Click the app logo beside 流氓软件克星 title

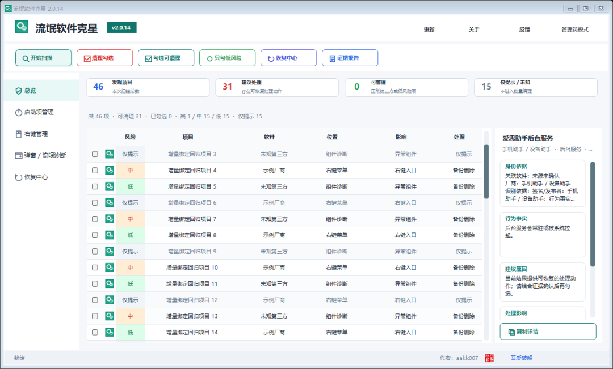point(22,27)
